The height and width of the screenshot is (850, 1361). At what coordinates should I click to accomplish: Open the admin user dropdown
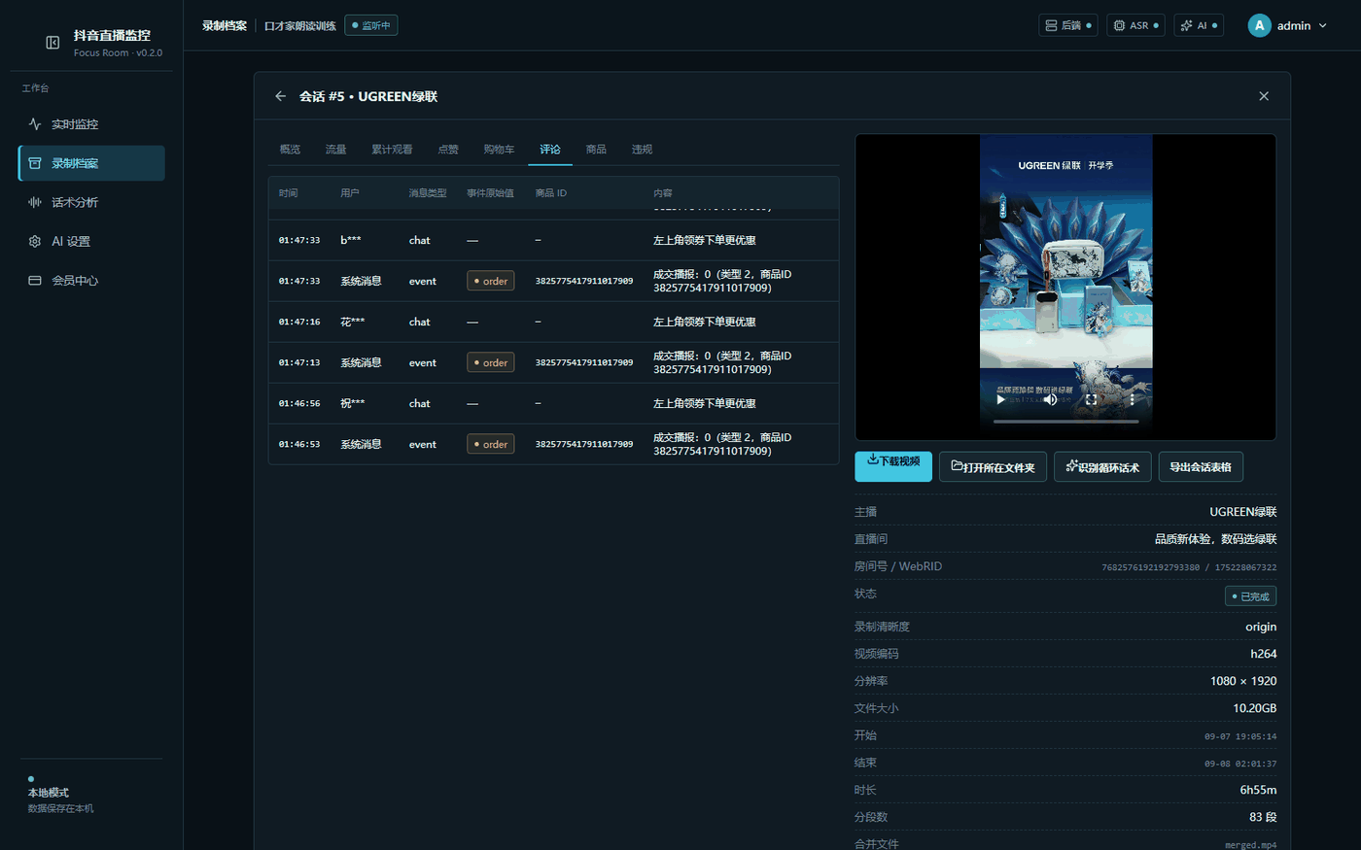(1288, 25)
